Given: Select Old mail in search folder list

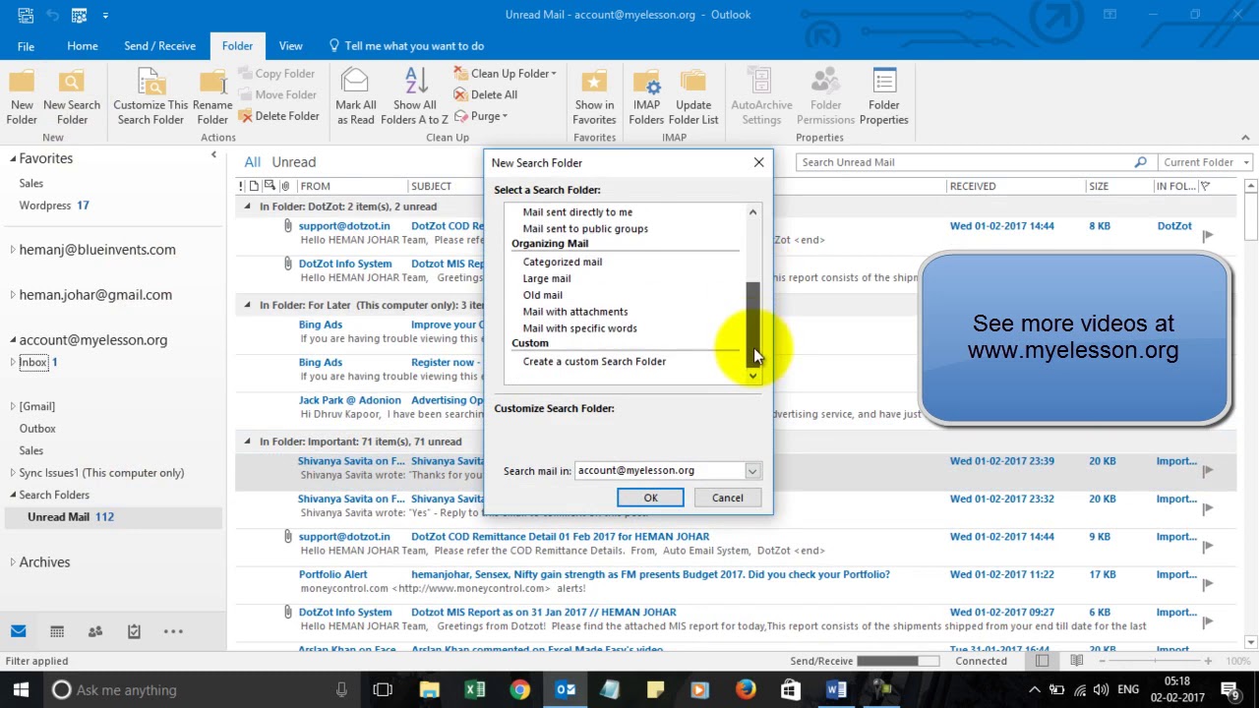Looking at the screenshot, I should (x=543, y=295).
